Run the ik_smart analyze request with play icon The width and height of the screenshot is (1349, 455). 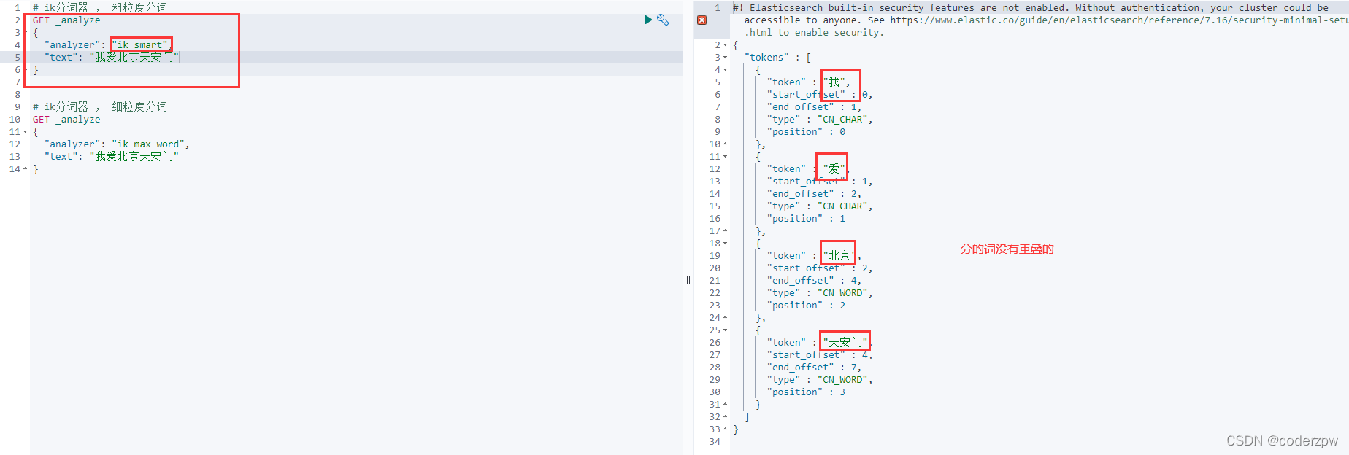click(647, 20)
